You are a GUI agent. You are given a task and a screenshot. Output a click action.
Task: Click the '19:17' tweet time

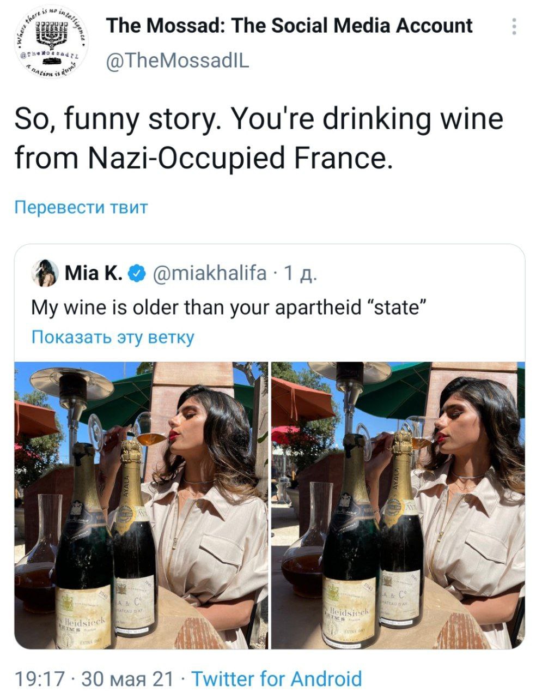pyautogui.click(x=40, y=679)
